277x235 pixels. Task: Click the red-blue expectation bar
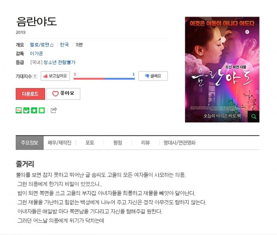(x=104, y=79)
